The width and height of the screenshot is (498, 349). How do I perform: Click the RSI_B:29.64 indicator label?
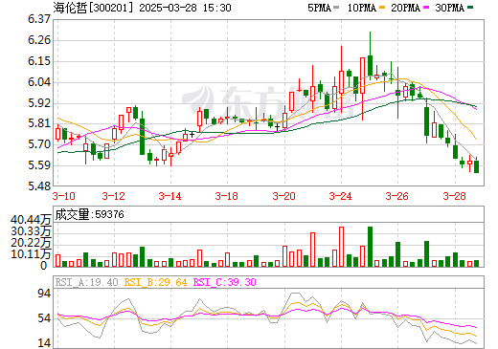click(x=155, y=282)
